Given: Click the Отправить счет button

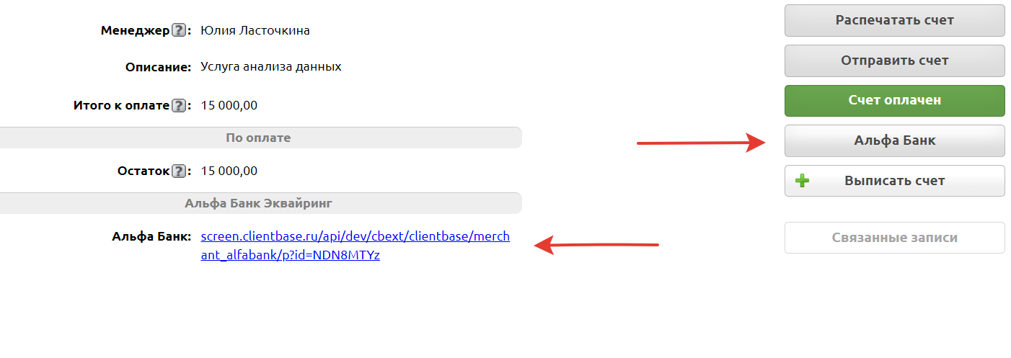Looking at the screenshot, I should (894, 61).
